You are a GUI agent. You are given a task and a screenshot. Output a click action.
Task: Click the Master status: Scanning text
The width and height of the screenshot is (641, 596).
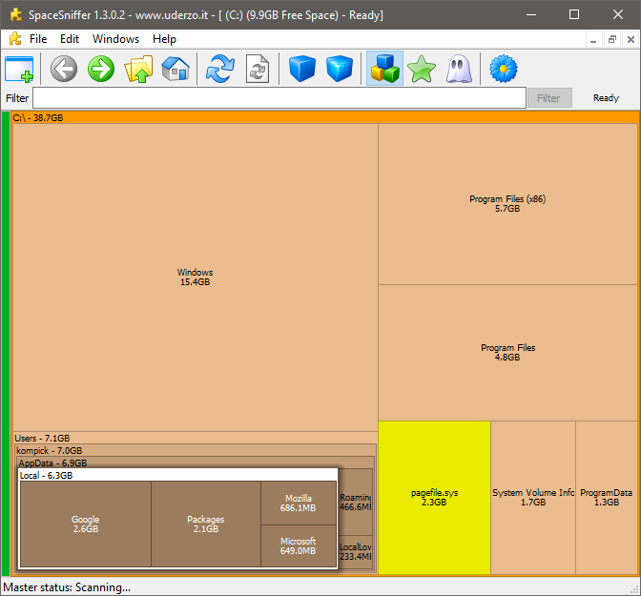(67, 587)
